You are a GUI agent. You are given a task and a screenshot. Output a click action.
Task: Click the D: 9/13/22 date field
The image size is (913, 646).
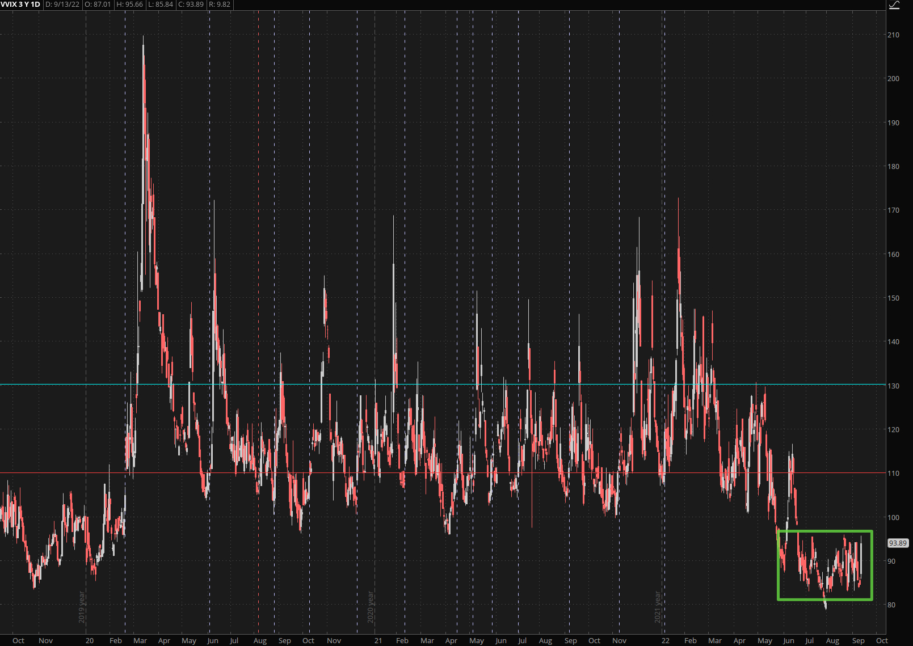[x=62, y=5]
